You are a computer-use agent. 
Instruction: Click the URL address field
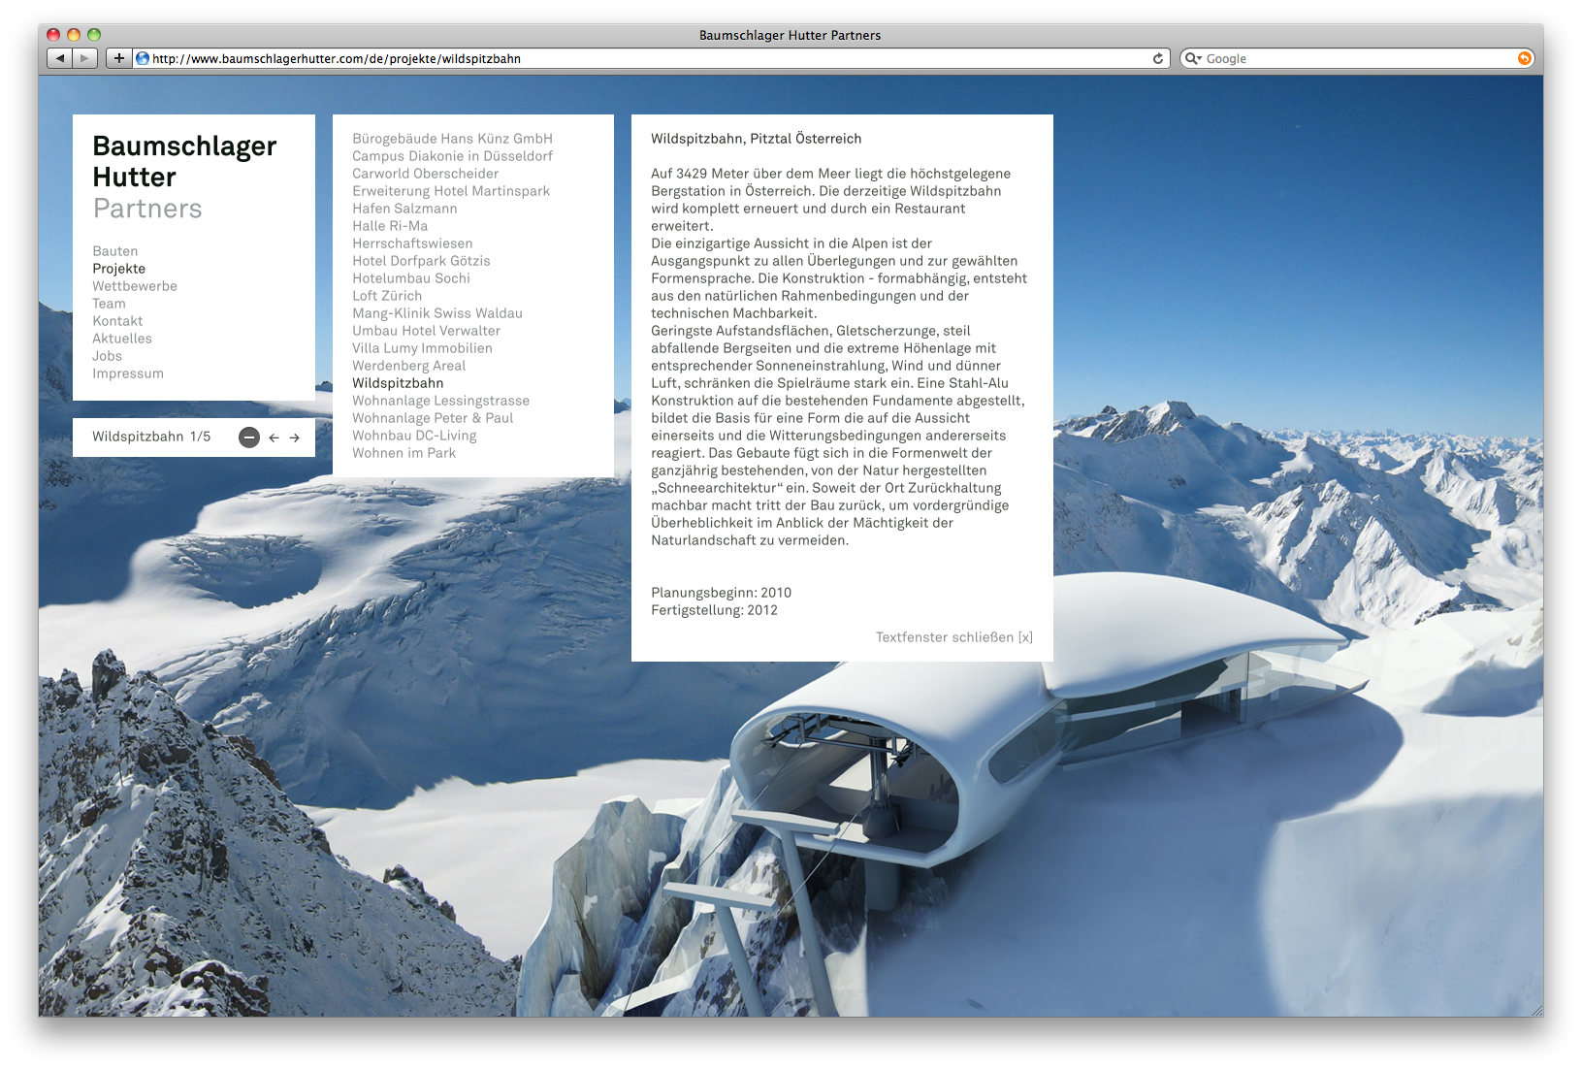tap(650, 58)
